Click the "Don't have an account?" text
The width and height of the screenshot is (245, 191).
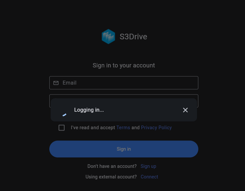[x=112, y=166]
